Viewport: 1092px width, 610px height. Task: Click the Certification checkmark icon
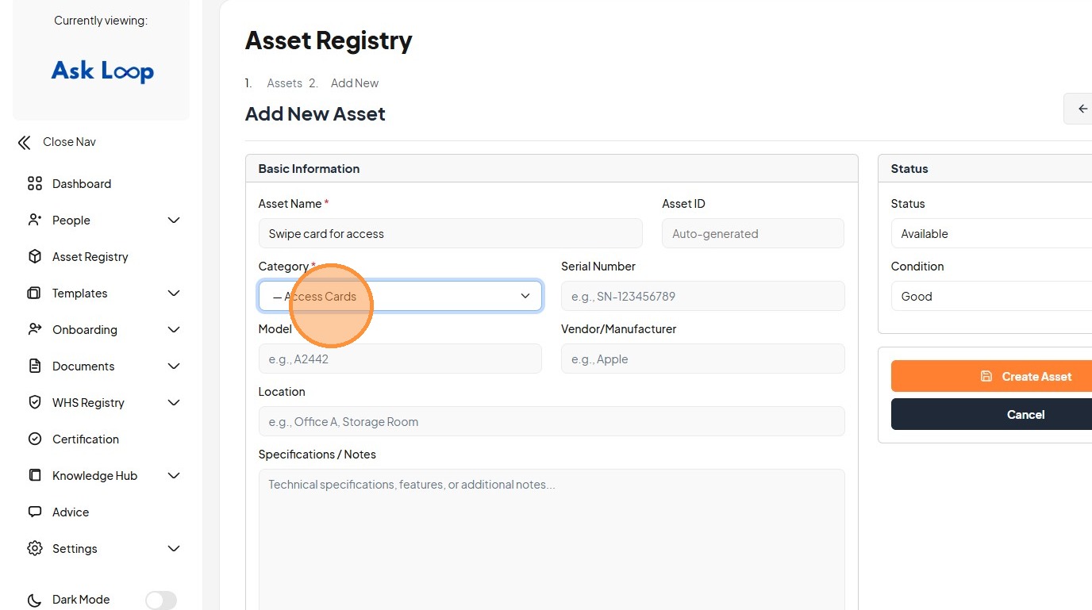pyautogui.click(x=34, y=439)
